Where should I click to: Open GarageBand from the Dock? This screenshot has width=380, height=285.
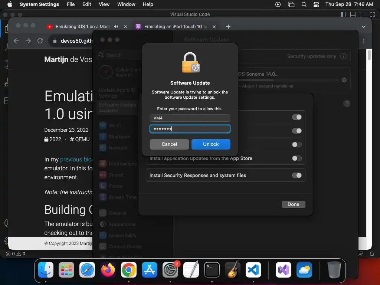point(233,270)
